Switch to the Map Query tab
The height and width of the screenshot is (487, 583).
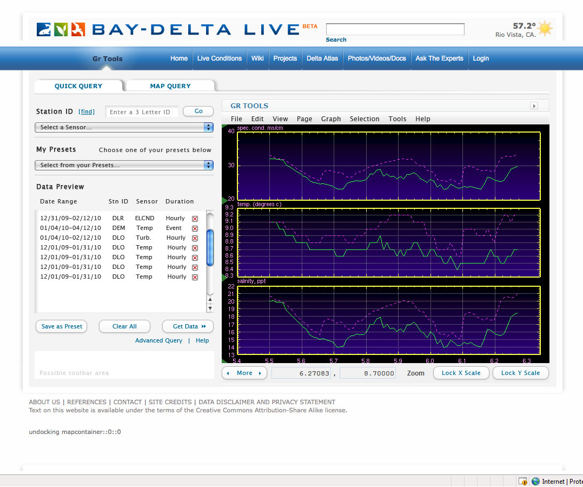pos(170,86)
